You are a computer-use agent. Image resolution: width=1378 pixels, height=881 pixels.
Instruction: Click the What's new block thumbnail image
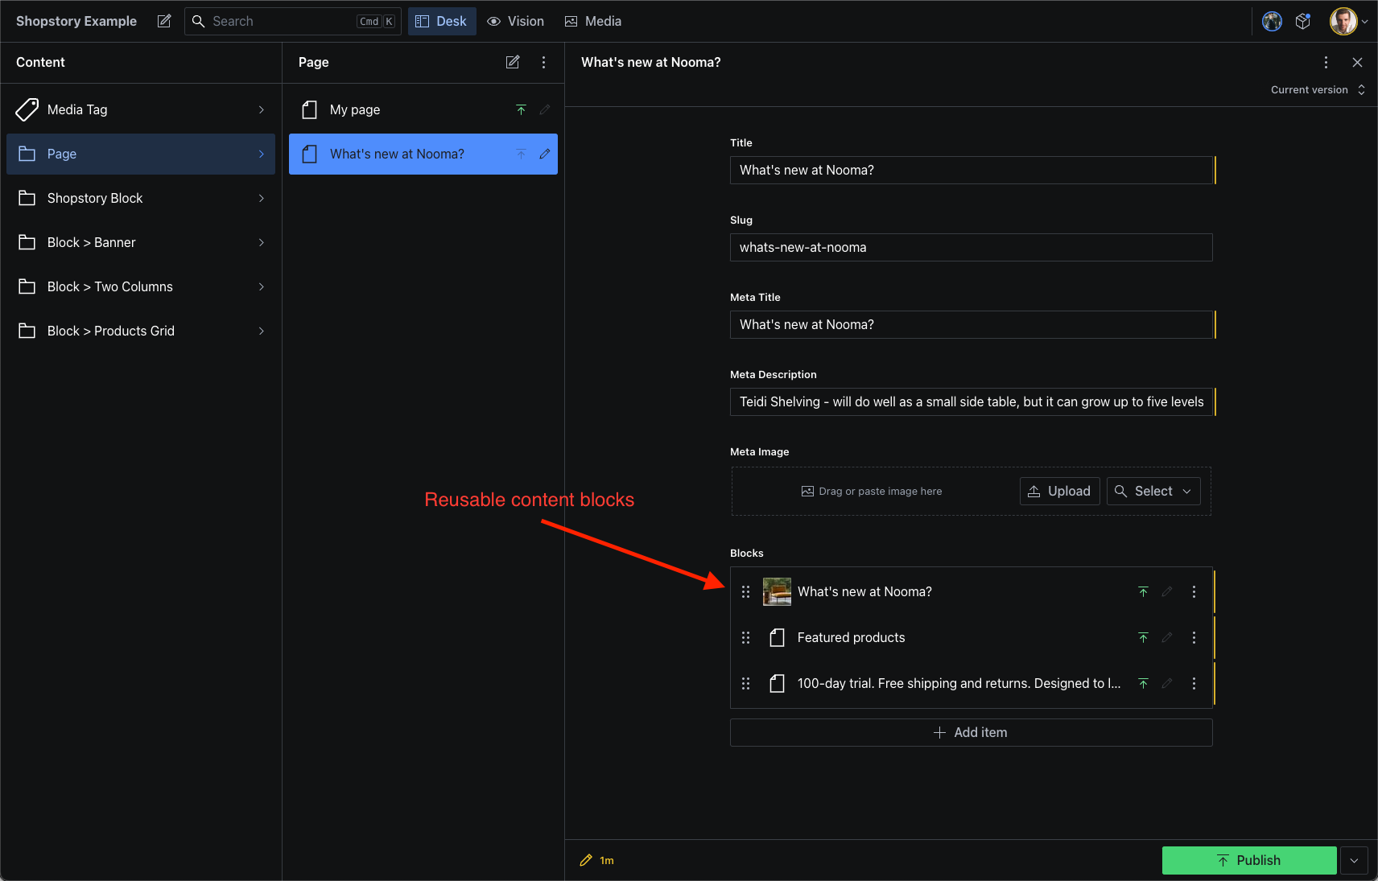777,591
